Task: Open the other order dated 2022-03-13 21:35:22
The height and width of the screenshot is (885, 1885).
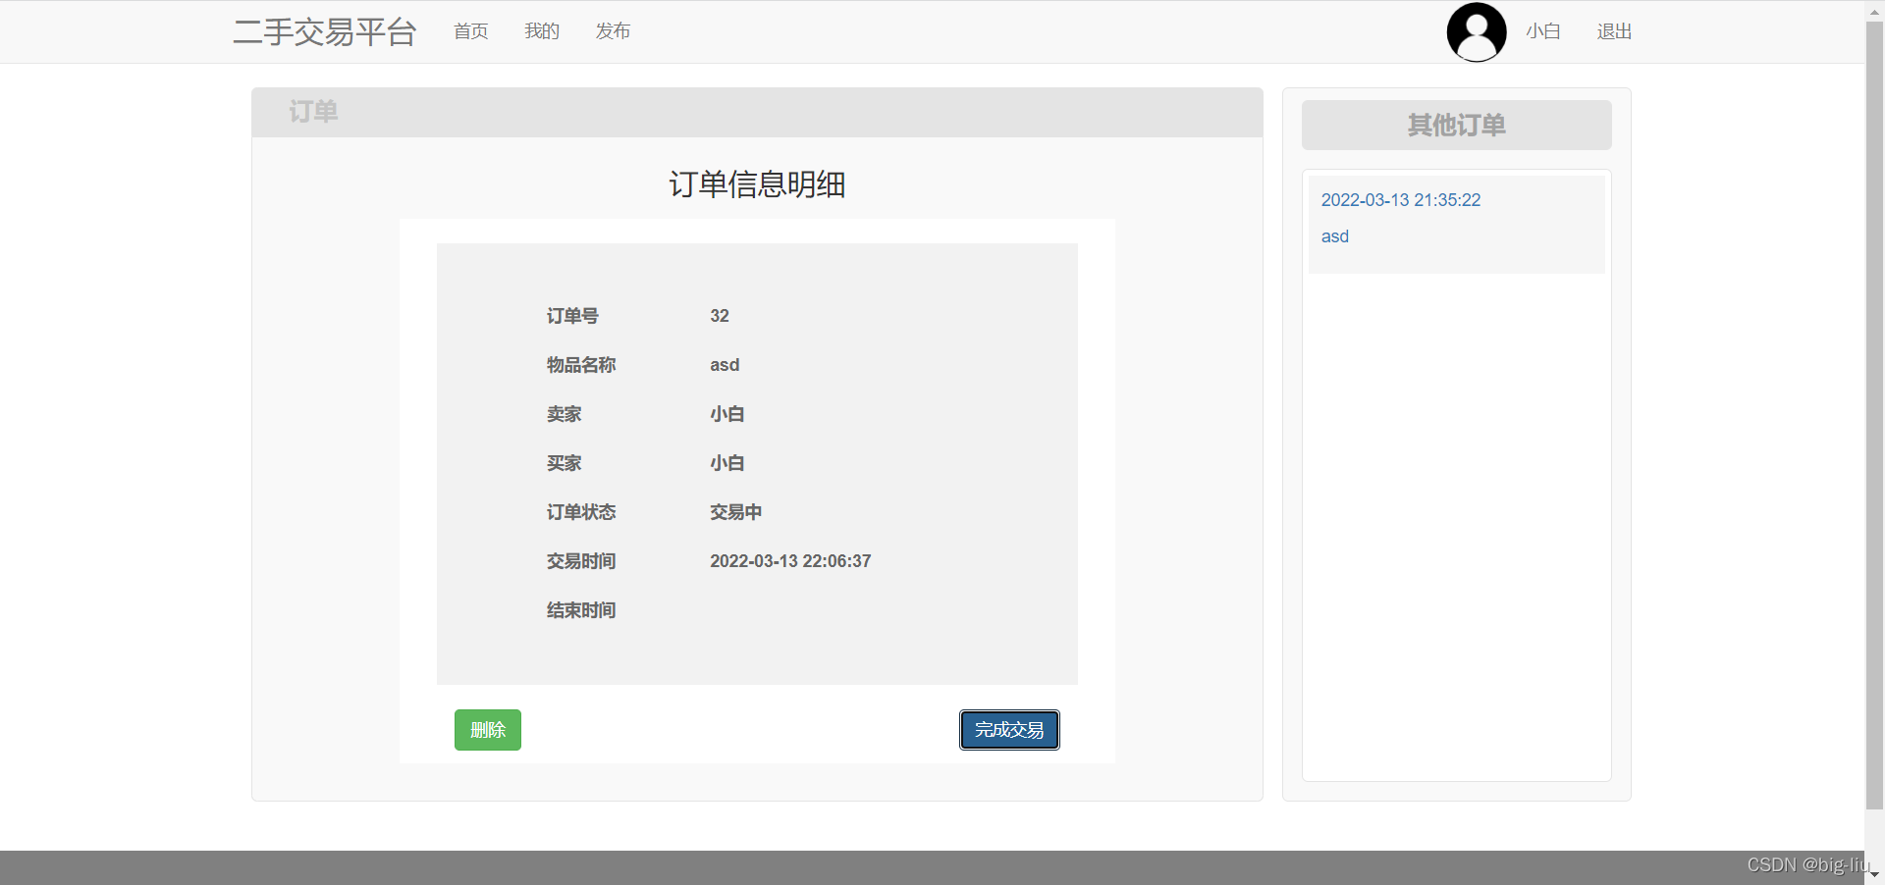Action: click(1401, 200)
